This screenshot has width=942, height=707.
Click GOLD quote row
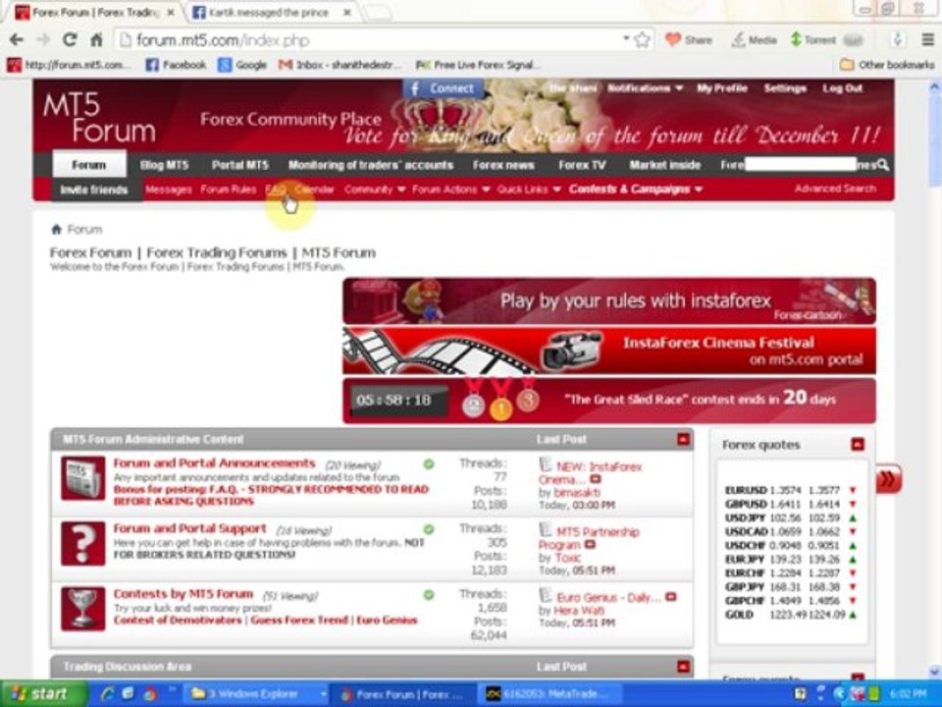pos(791,615)
